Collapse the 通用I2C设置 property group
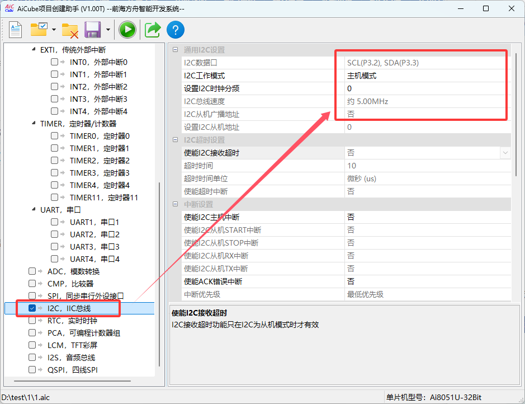 175,50
